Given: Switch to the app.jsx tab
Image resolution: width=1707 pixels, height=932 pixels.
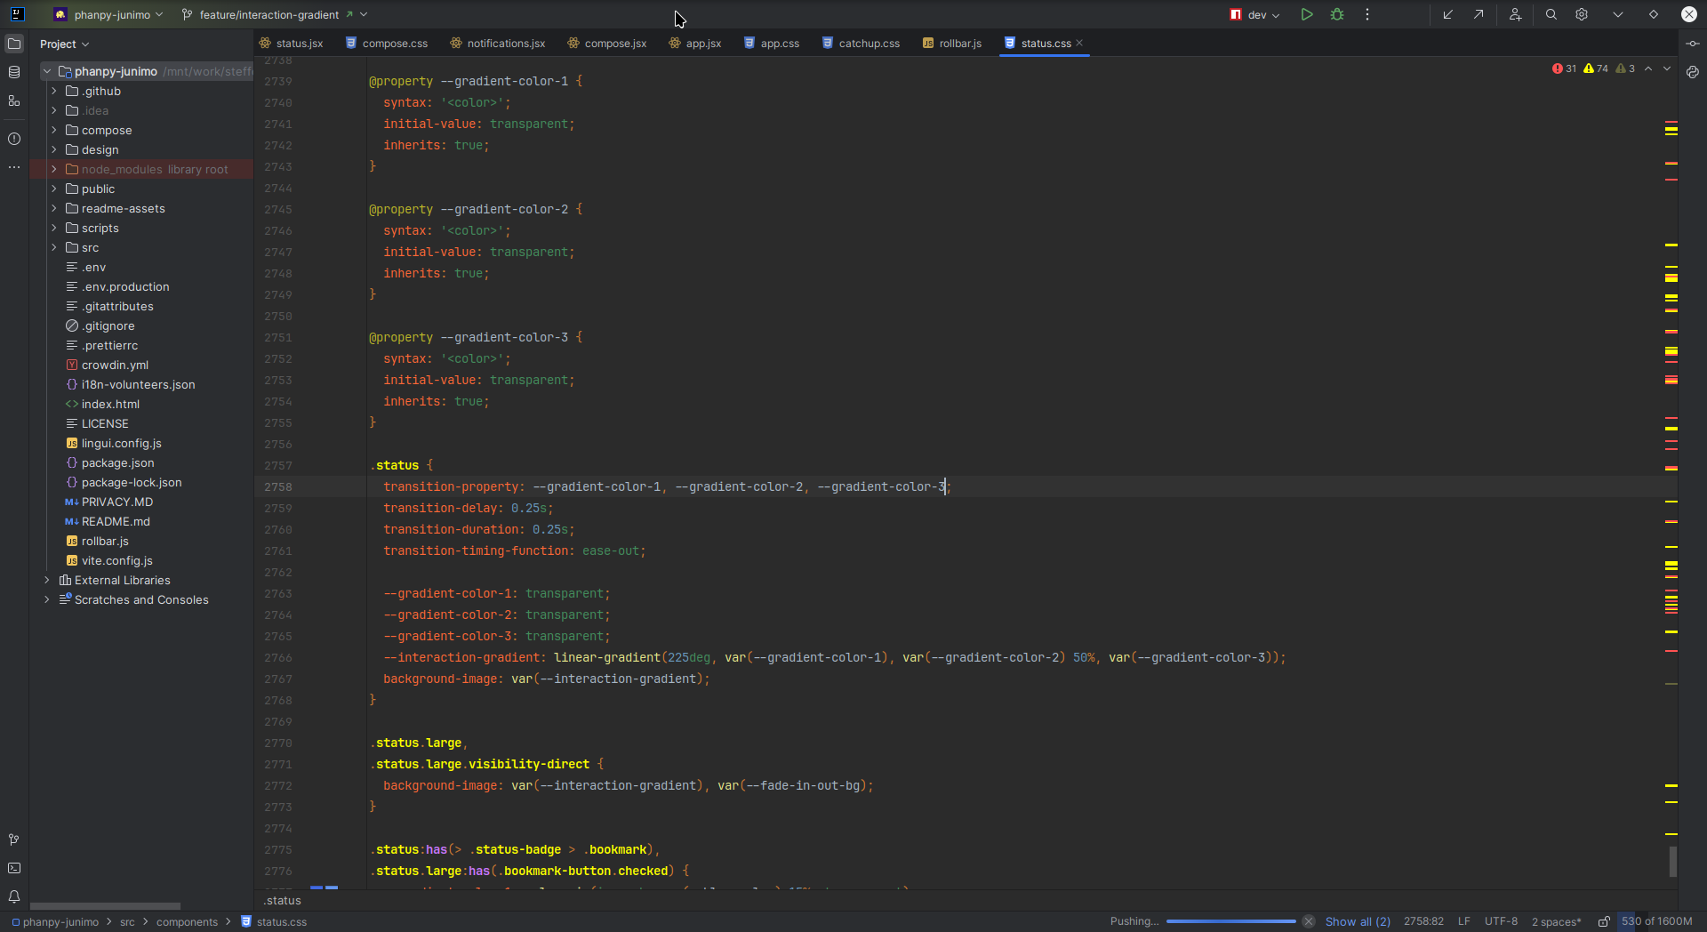Looking at the screenshot, I should pyautogui.click(x=695, y=43).
